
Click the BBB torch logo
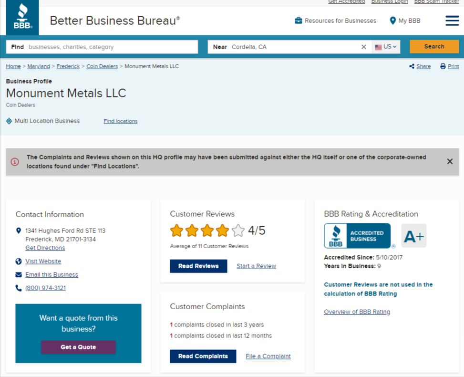pos(22,17)
